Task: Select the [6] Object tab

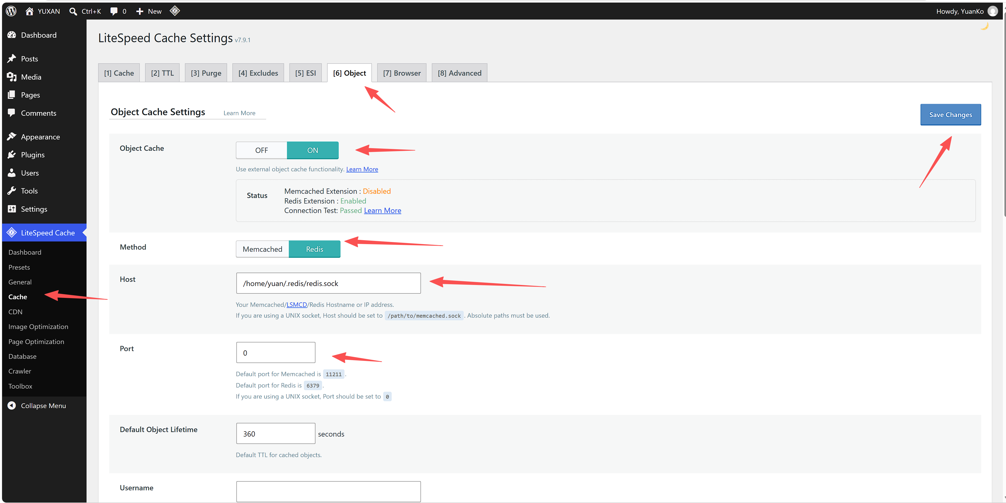Action: pyautogui.click(x=349, y=73)
